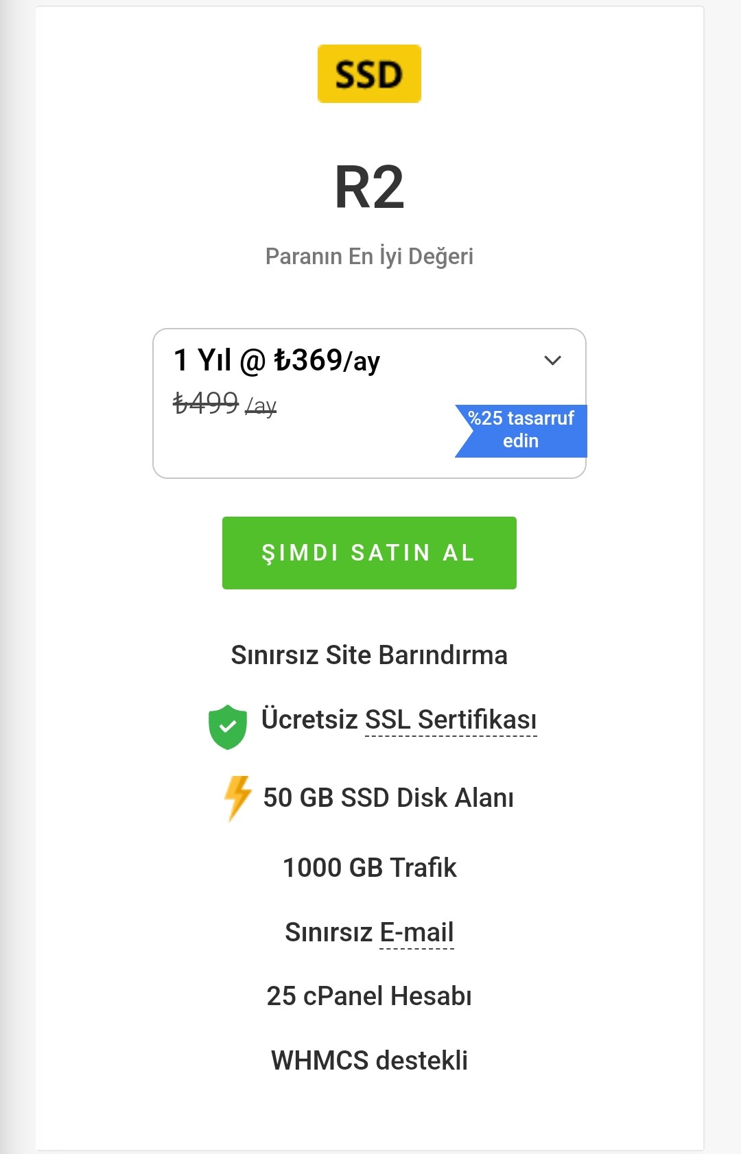The width and height of the screenshot is (741, 1154).
Task: Click the WHMCS destekli feature
Action: [x=369, y=1061]
